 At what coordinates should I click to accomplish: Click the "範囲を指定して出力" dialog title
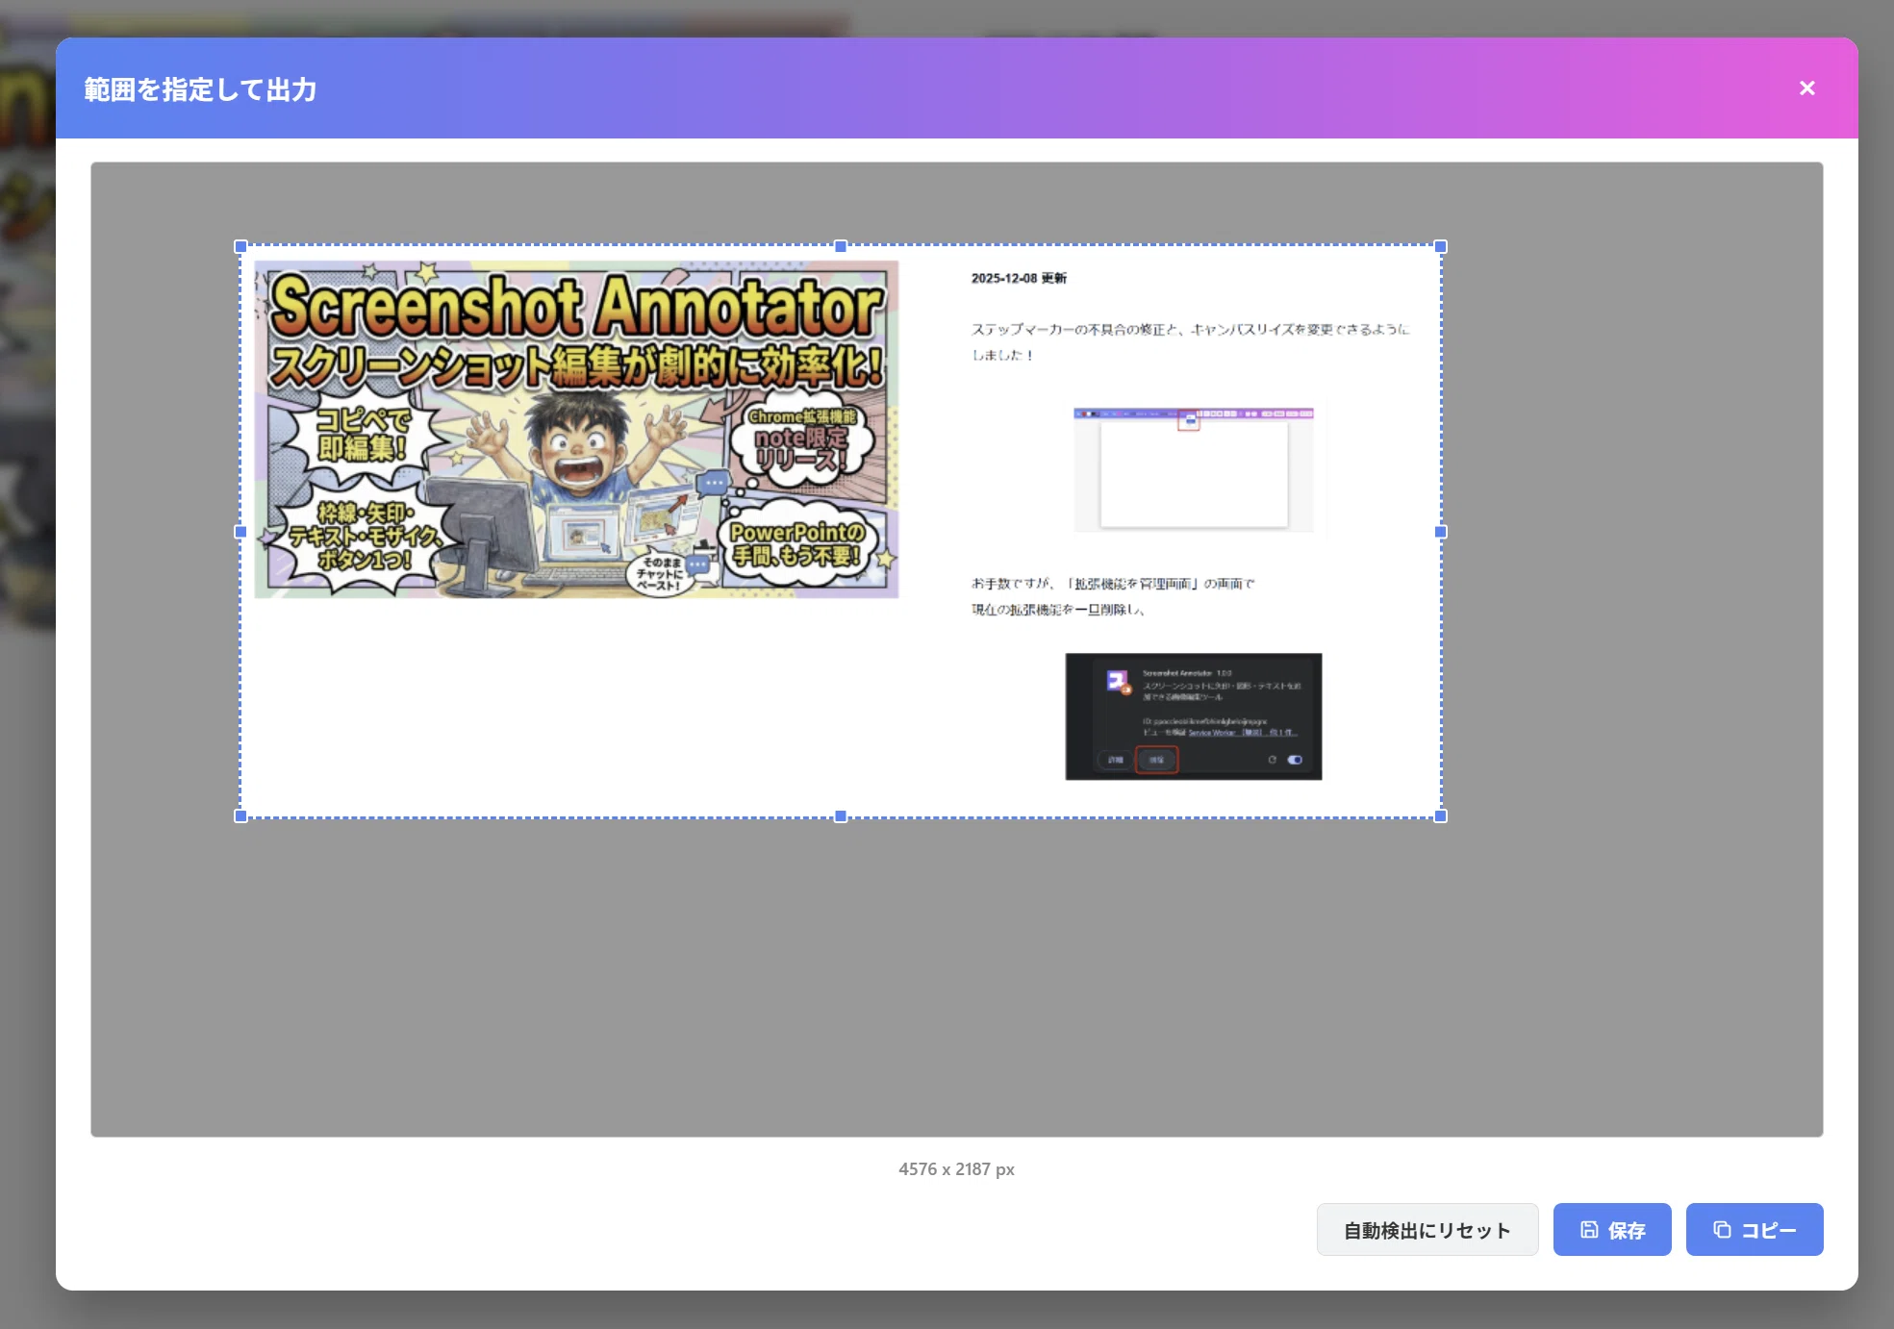[200, 89]
